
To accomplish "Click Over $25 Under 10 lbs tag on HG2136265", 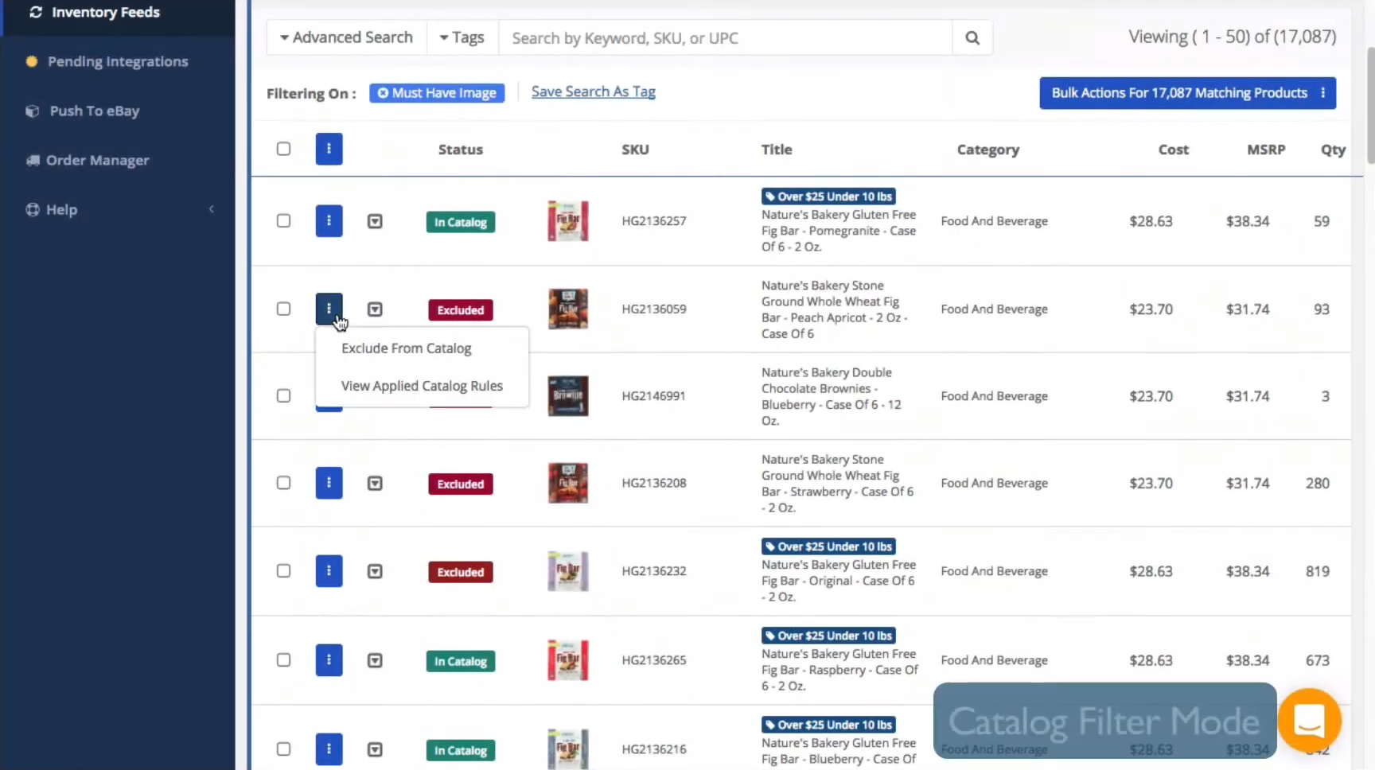I will point(828,636).
